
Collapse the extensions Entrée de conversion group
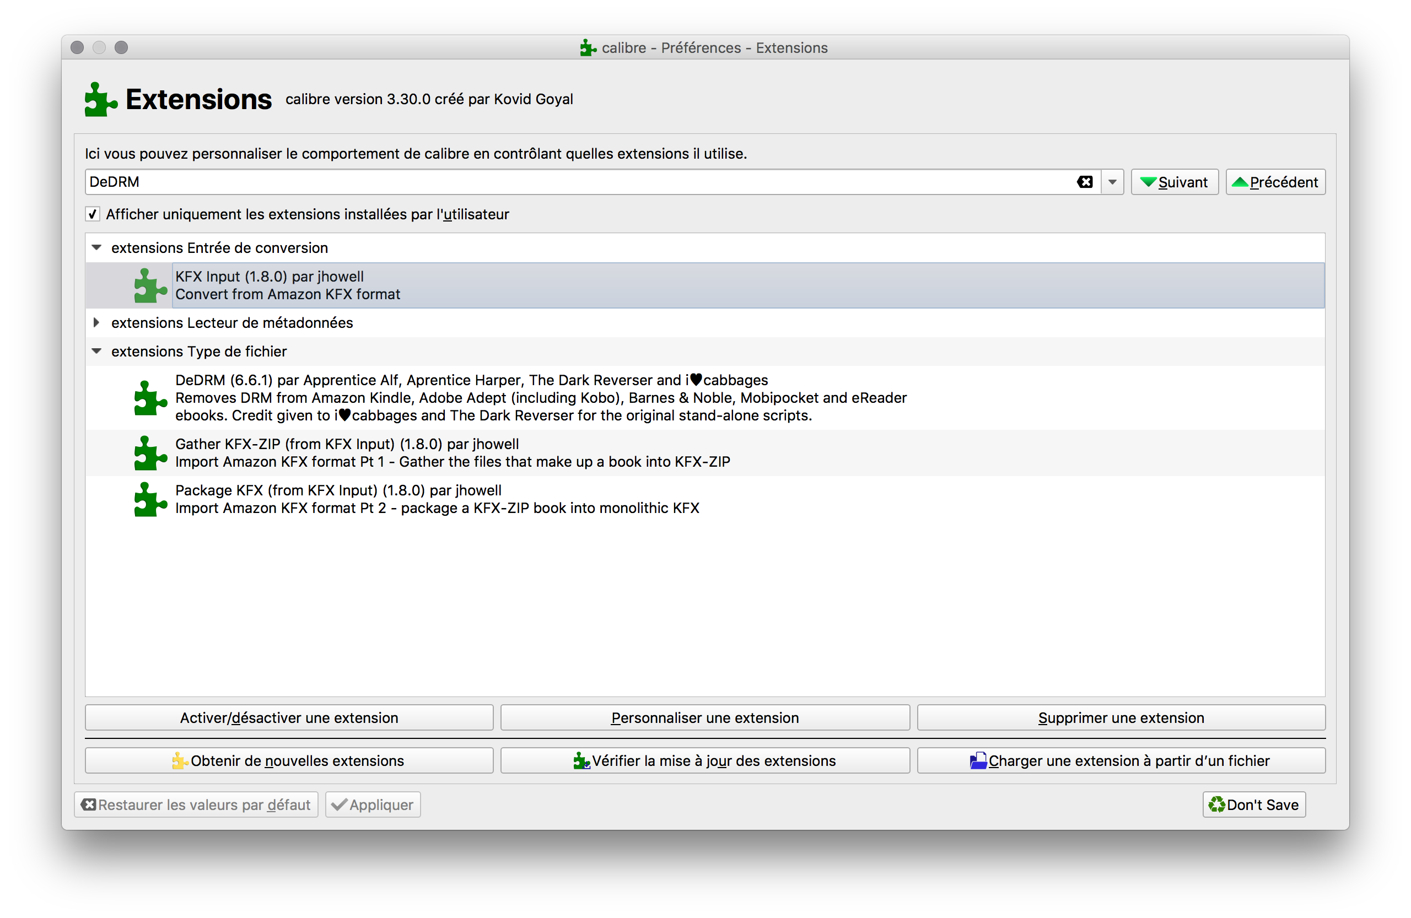96,248
